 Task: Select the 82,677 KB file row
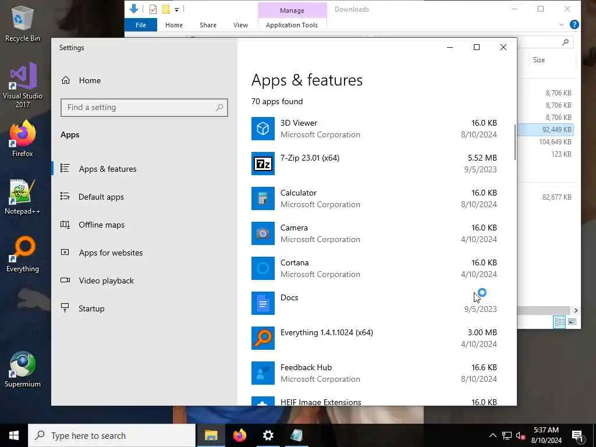tap(546, 197)
